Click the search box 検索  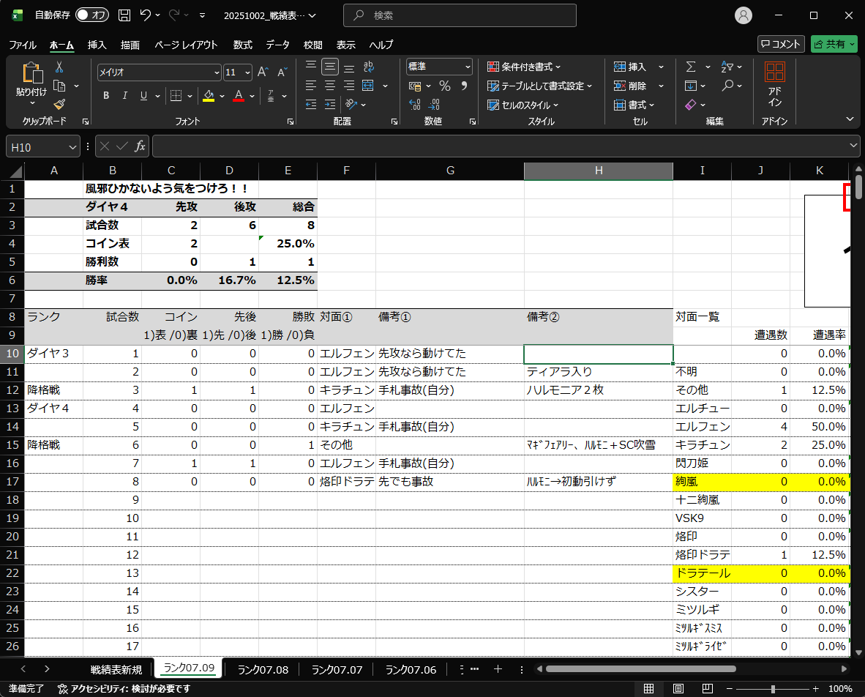point(460,15)
